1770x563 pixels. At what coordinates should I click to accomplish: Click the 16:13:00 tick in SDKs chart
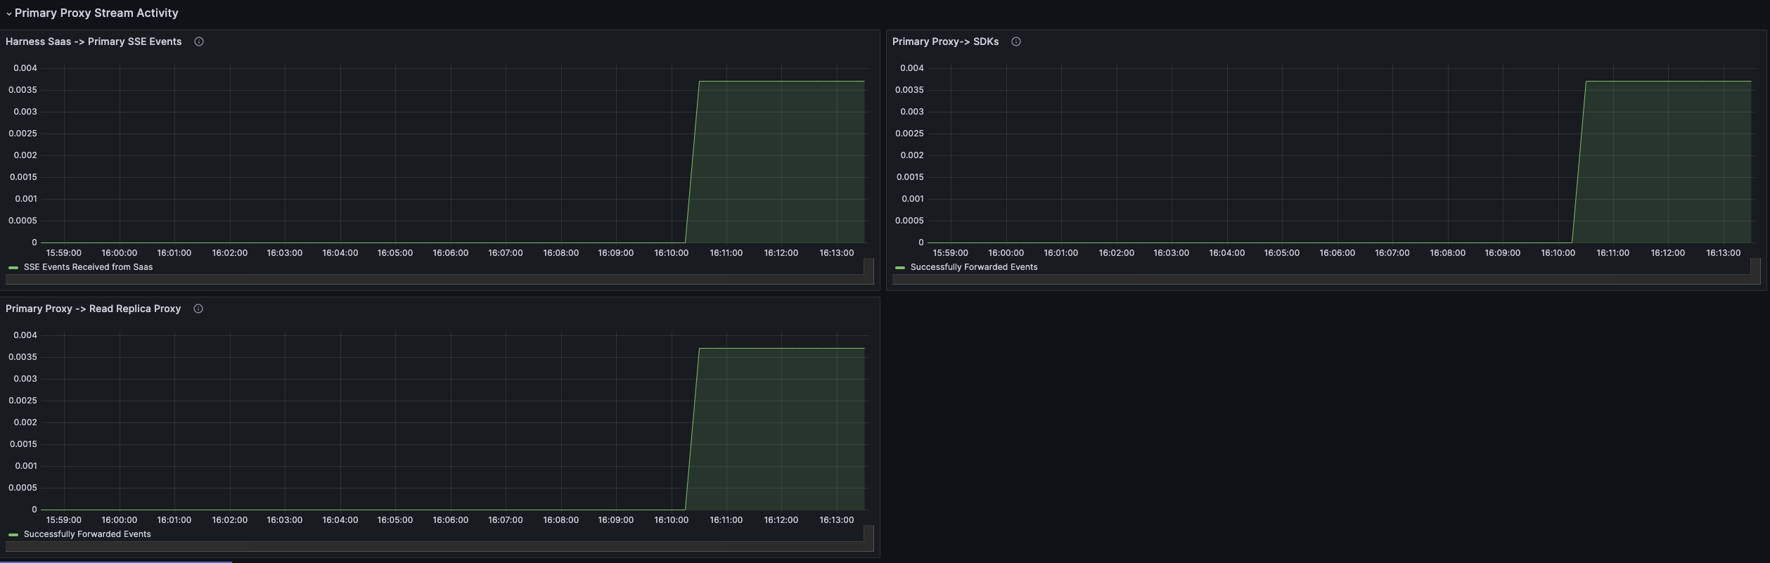click(1724, 253)
